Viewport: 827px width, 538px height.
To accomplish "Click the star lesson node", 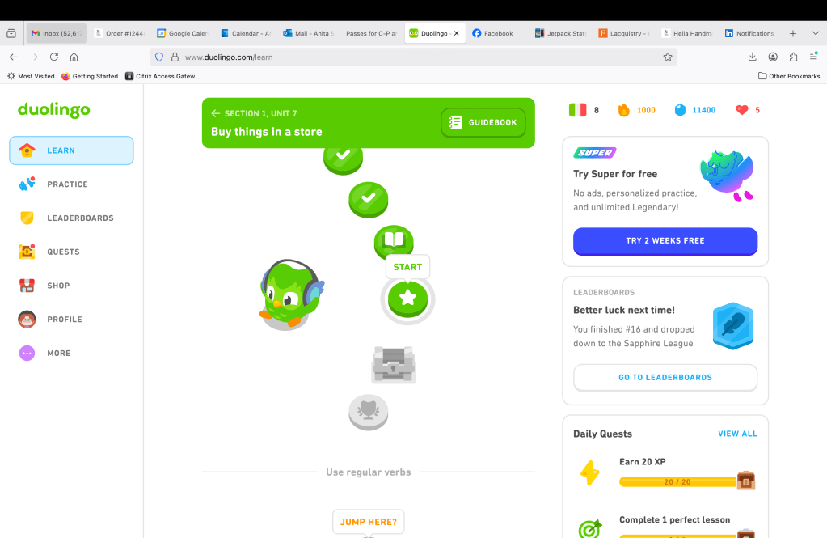I will tap(407, 299).
